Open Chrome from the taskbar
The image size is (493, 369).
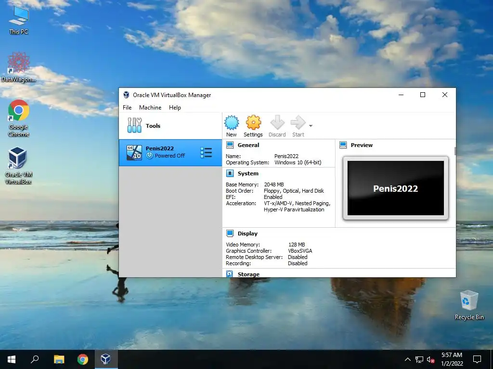[x=82, y=359]
